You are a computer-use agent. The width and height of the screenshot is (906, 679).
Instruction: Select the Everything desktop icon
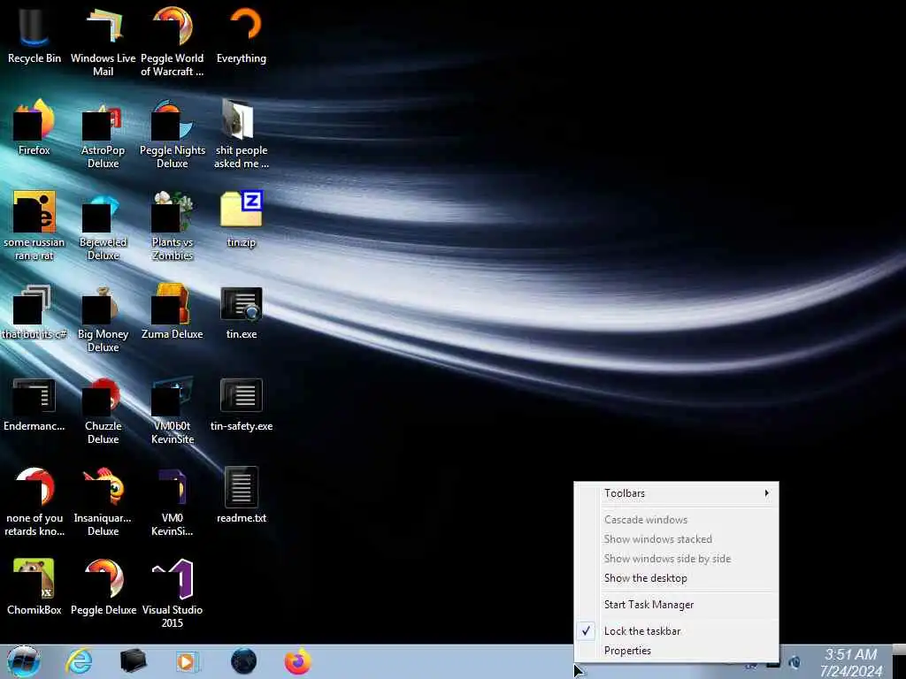tap(242, 35)
